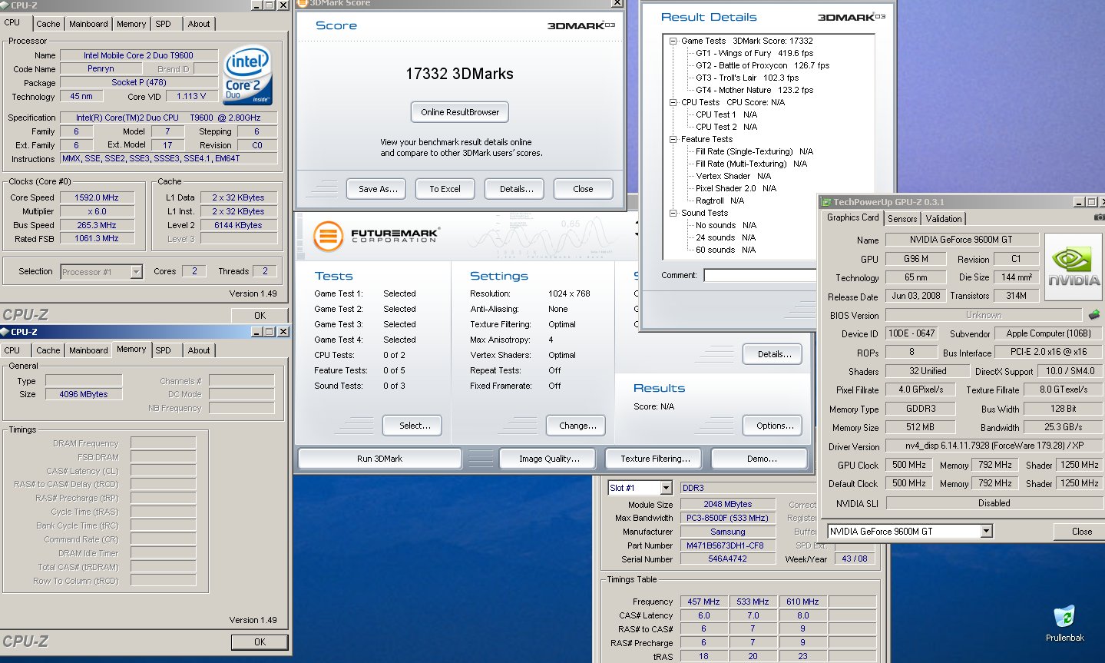Click the 17332 3DMarks score text
Image resolution: width=1105 pixels, height=663 pixels.
pos(459,74)
